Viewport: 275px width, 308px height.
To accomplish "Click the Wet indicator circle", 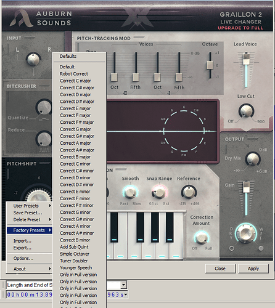I will point(261,248).
